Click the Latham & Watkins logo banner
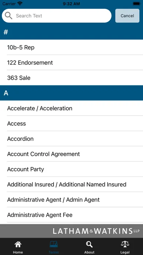 pos(71,231)
